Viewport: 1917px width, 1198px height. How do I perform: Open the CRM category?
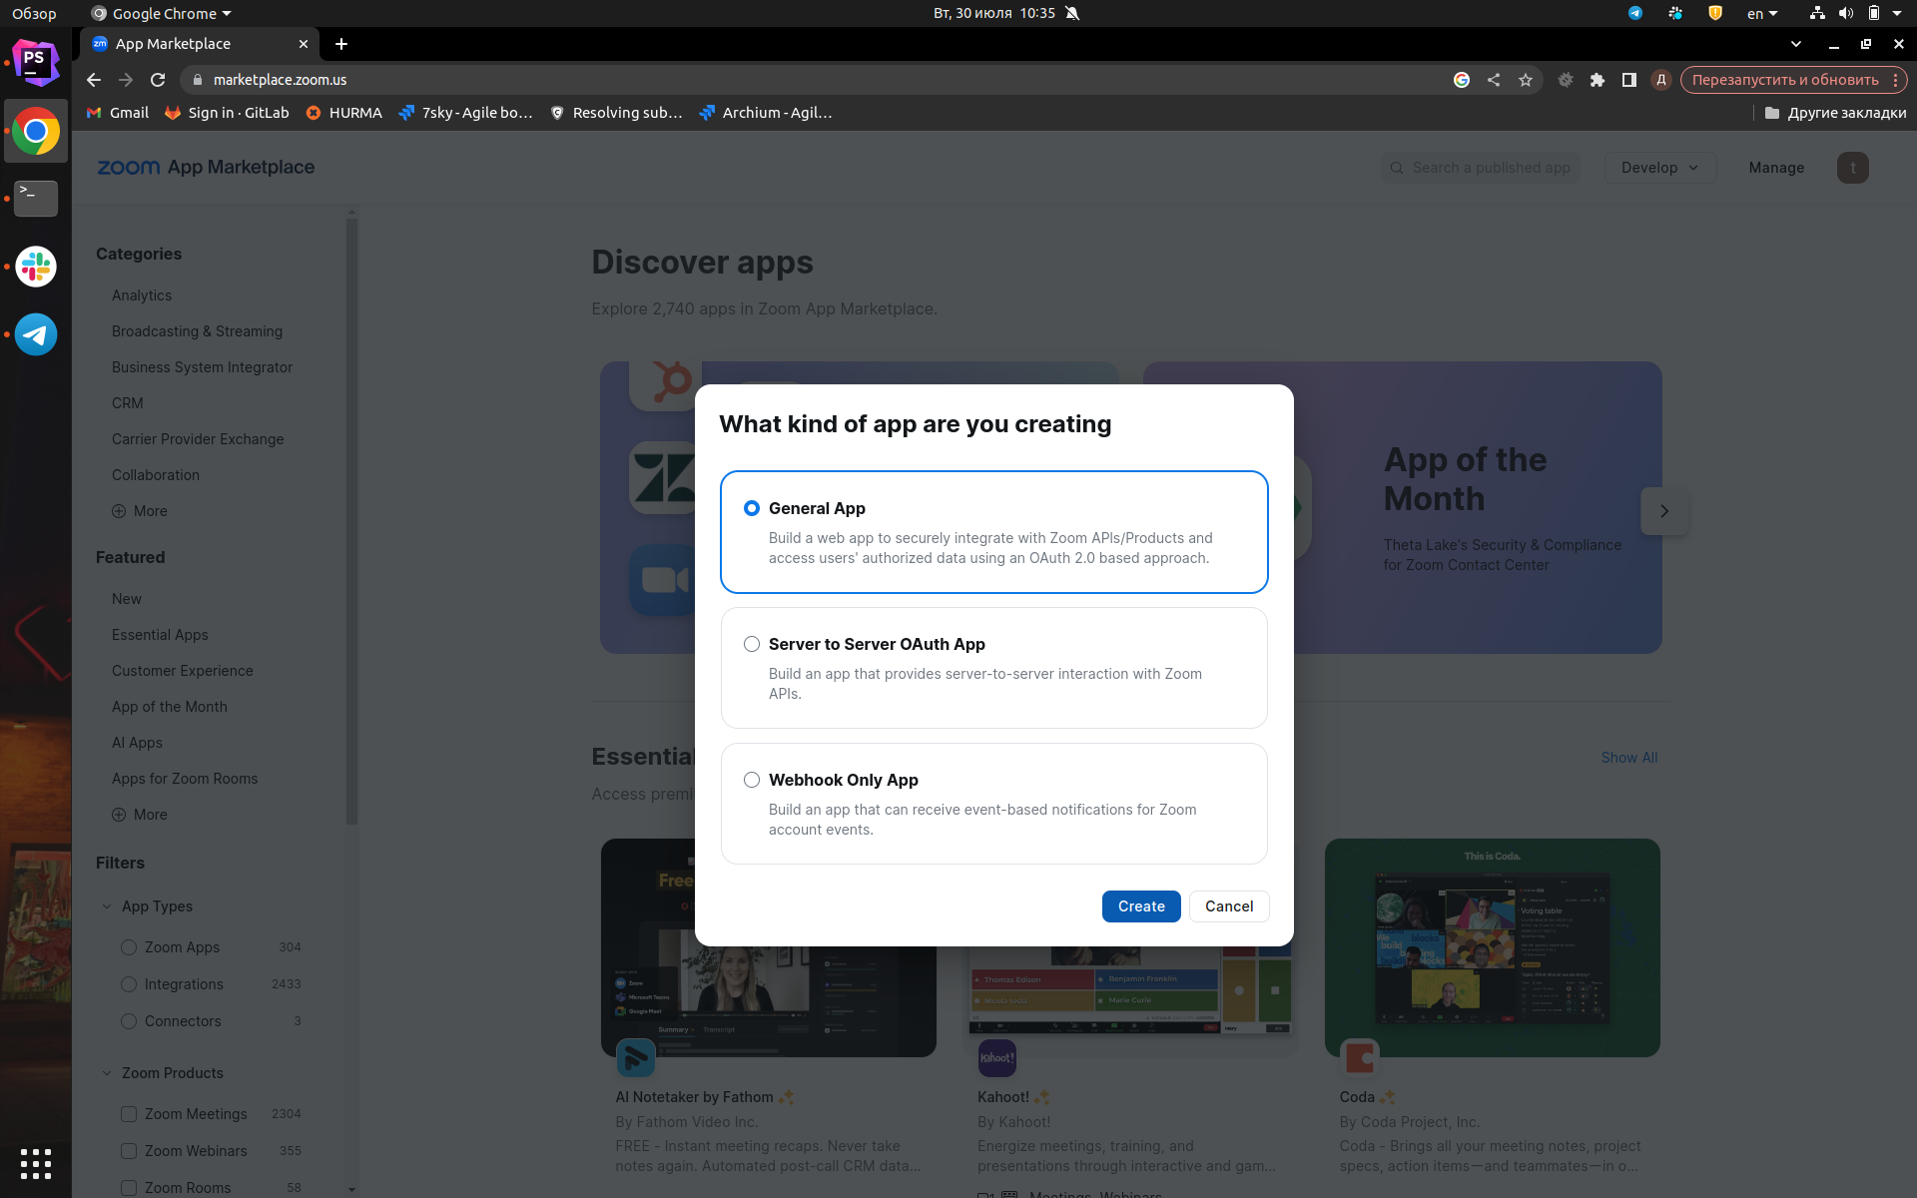(128, 403)
